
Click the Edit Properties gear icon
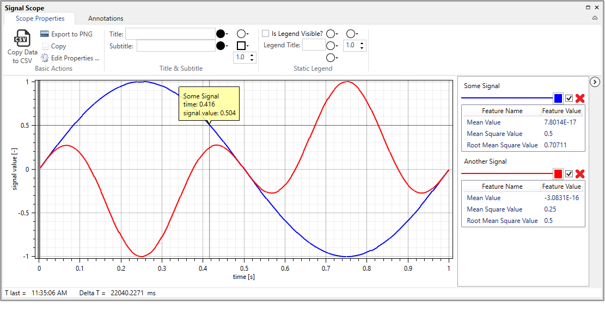45,58
